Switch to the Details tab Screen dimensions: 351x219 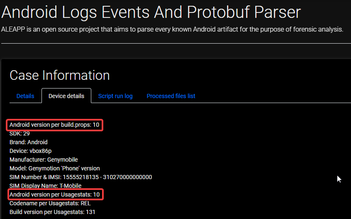[x=25, y=96]
